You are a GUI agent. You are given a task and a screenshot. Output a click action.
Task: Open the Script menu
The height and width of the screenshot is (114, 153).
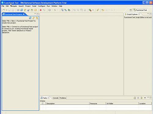[x=34, y=6]
